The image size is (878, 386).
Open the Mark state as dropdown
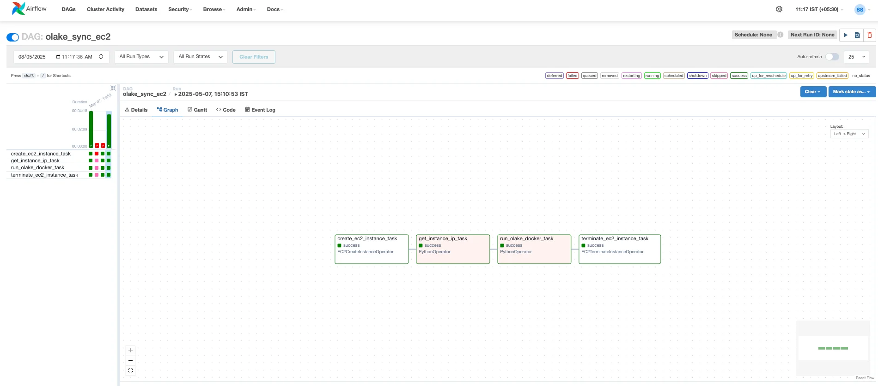[851, 92]
